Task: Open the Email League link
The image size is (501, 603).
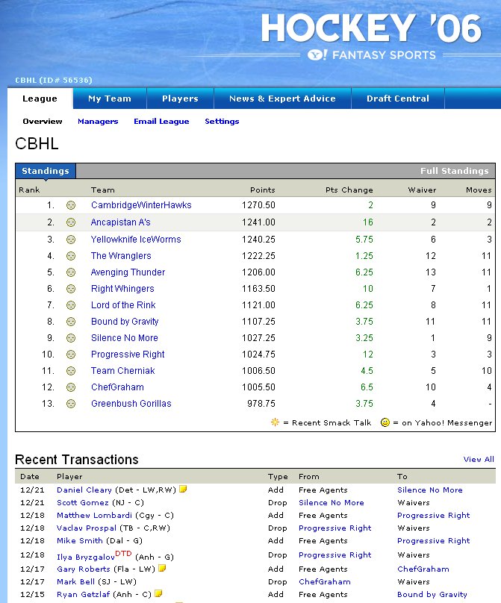Action: coord(161,122)
